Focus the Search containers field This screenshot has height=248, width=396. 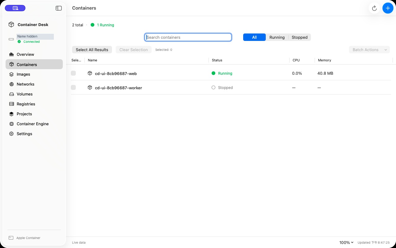pos(188,37)
